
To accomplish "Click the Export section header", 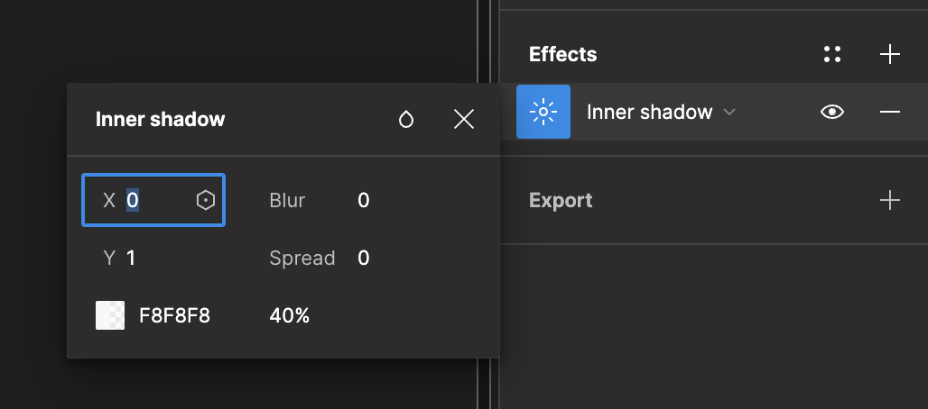I will 561,200.
